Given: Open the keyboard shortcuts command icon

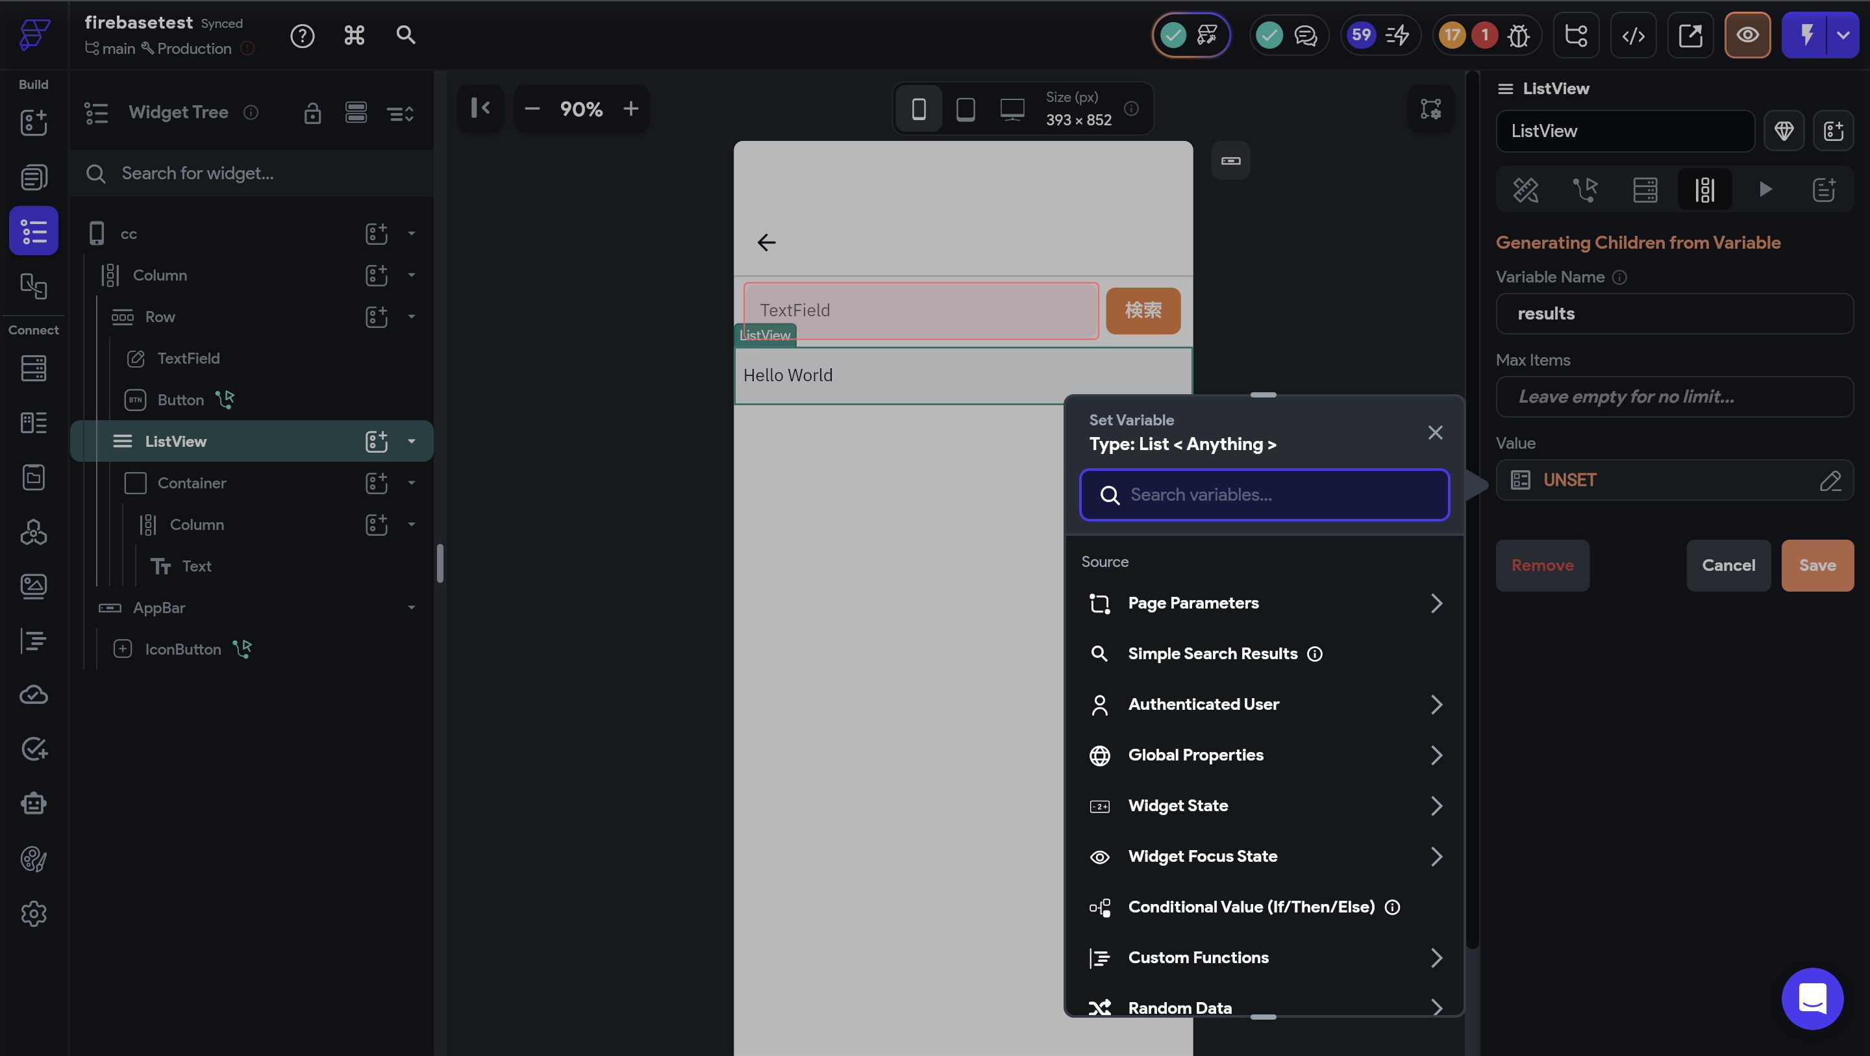Looking at the screenshot, I should 355,35.
